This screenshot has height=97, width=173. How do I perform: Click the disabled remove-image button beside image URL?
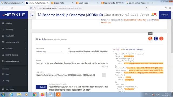click(104, 75)
